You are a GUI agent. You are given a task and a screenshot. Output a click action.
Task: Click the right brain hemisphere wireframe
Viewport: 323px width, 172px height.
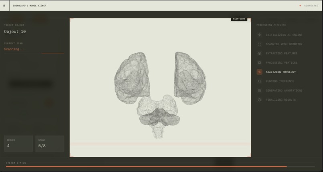click(x=190, y=78)
